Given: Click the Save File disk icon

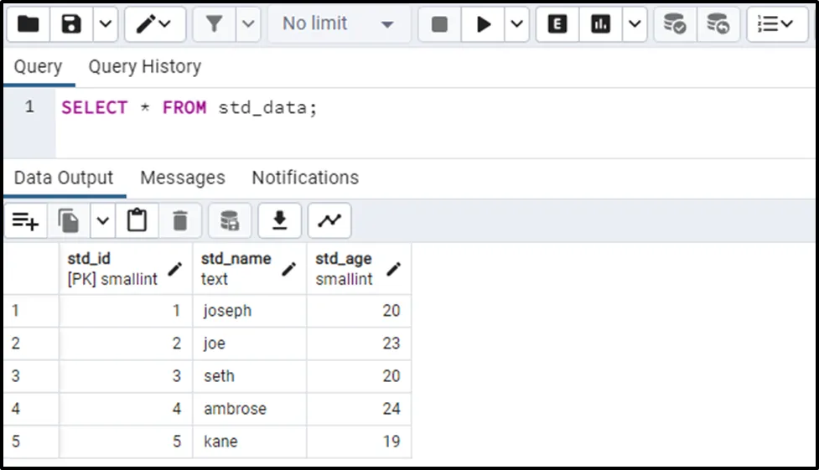Looking at the screenshot, I should 71,24.
